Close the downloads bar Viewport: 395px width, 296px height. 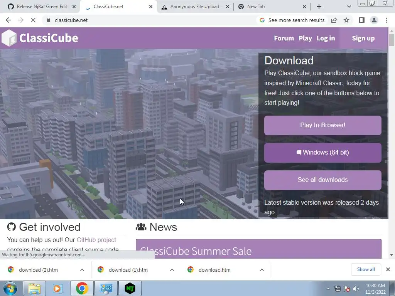pyautogui.click(x=388, y=269)
